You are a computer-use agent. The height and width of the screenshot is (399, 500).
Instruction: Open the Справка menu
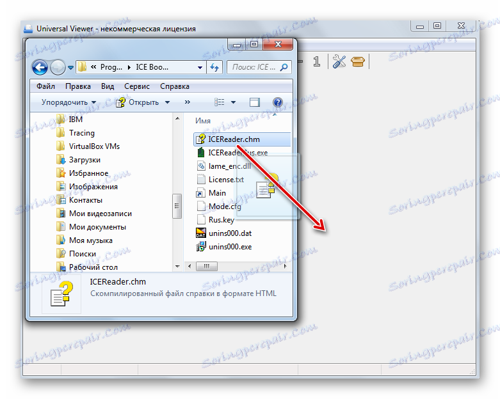(x=174, y=86)
